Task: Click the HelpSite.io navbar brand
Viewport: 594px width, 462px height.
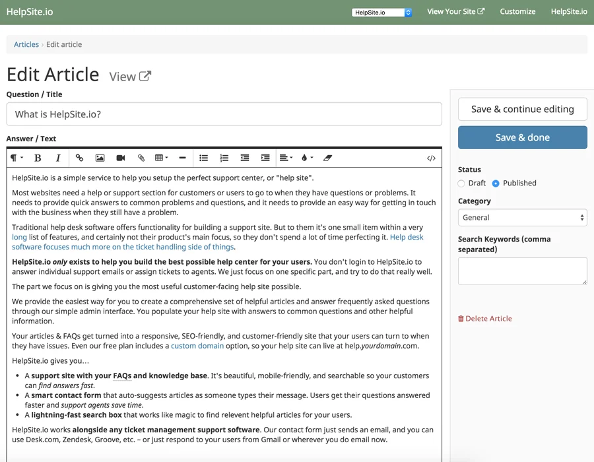Action: (x=30, y=11)
